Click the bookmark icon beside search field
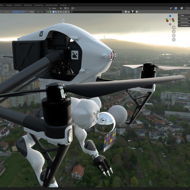This screenshot has height=190, width=190. [x=126, y=12]
